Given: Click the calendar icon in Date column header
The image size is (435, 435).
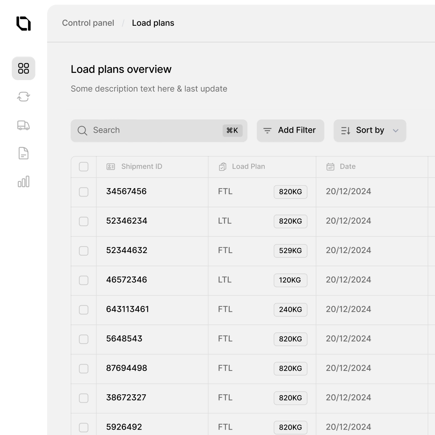Looking at the screenshot, I should point(330,166).
